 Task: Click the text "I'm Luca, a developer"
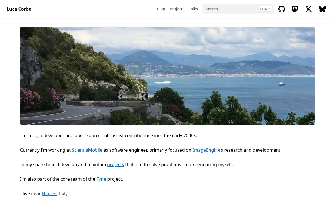42,135
